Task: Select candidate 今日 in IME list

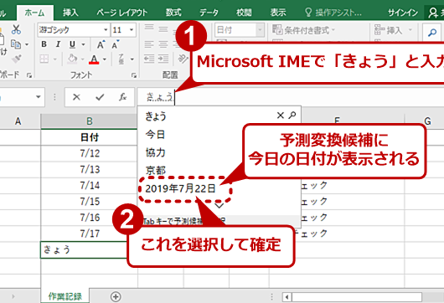Action: [x=155, y=135]
